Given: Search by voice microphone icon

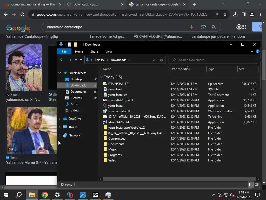Looking at the screenshot, I should click(x=191, y=27).
